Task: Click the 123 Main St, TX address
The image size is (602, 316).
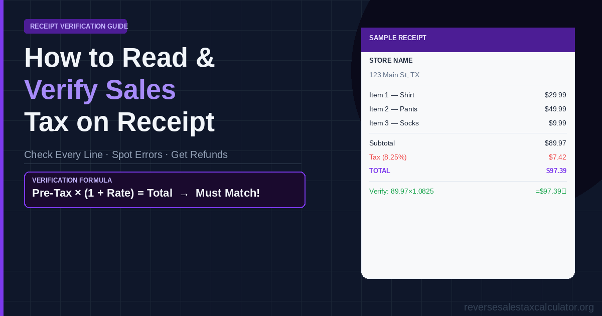Action: (x=394, y=75)
